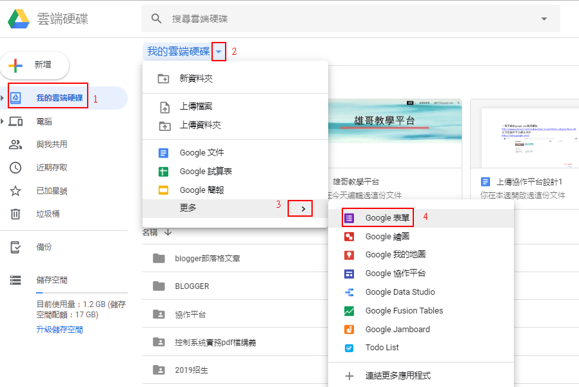This screenshot has height=387, width=579.
Task: Click the 儲存空間 storage icon
Action: pyautogui.click(x=15, y=281)
